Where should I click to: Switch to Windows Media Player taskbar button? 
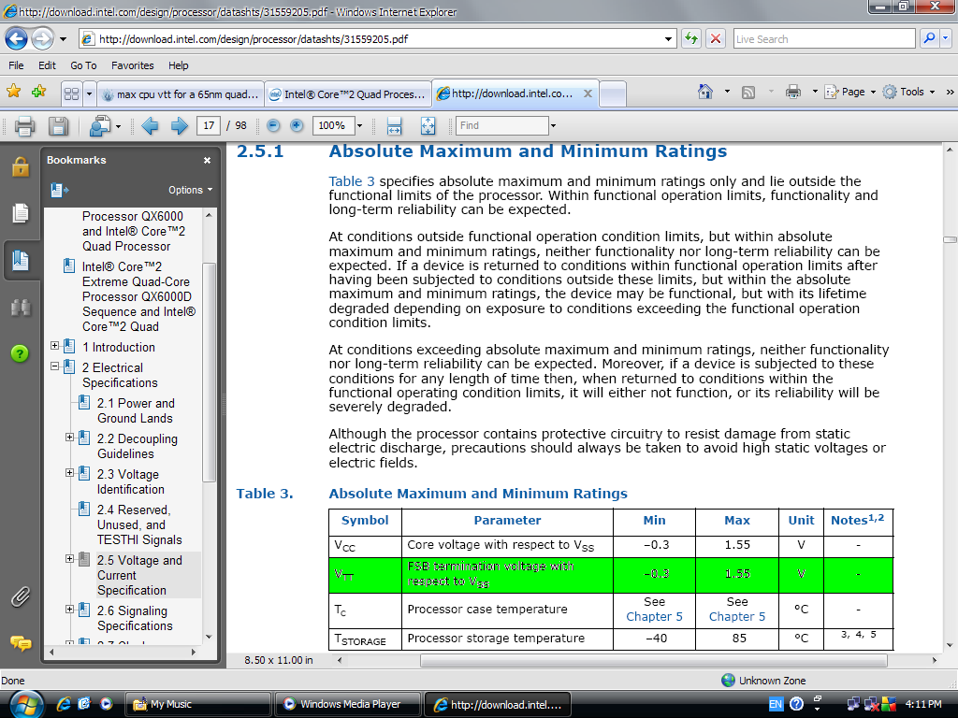pos(348,704)
